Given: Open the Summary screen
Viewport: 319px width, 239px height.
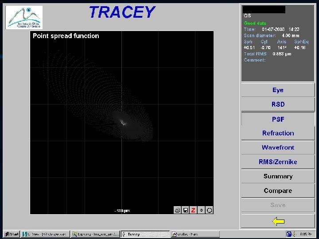Looking at the screenshot, I should [278, 176].
